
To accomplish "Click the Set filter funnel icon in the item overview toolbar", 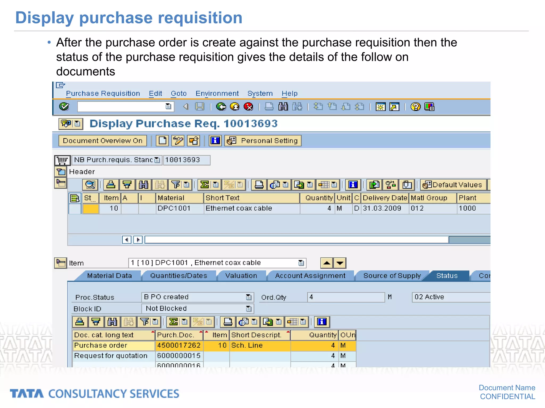I will pos(176,185).
